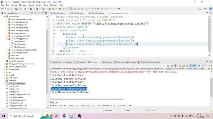Click the External Tools run icon
The width and height of the screenshot is (213, 119).
point(43,9)
